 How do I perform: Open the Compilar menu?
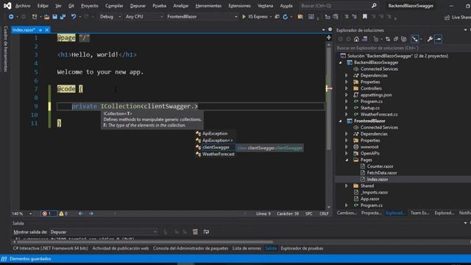pos(114,6)
